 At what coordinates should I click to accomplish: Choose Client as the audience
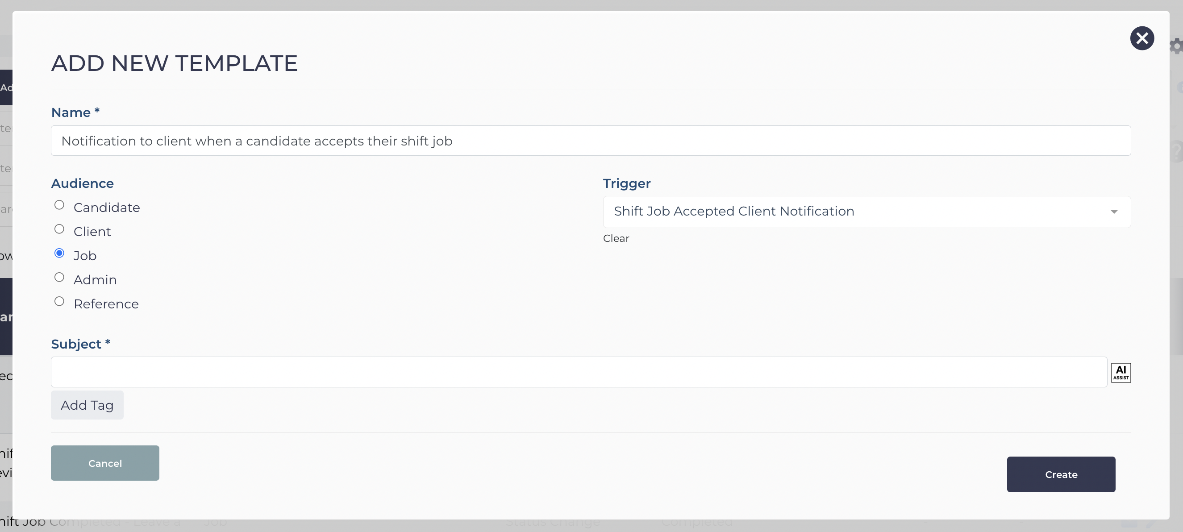click(59, 229)
